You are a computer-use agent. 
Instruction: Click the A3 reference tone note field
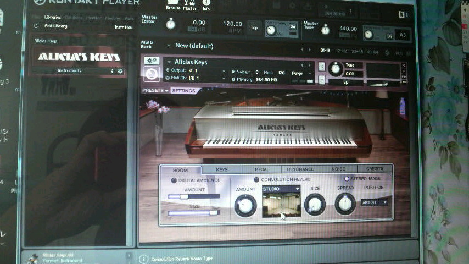tap(403, 35)
